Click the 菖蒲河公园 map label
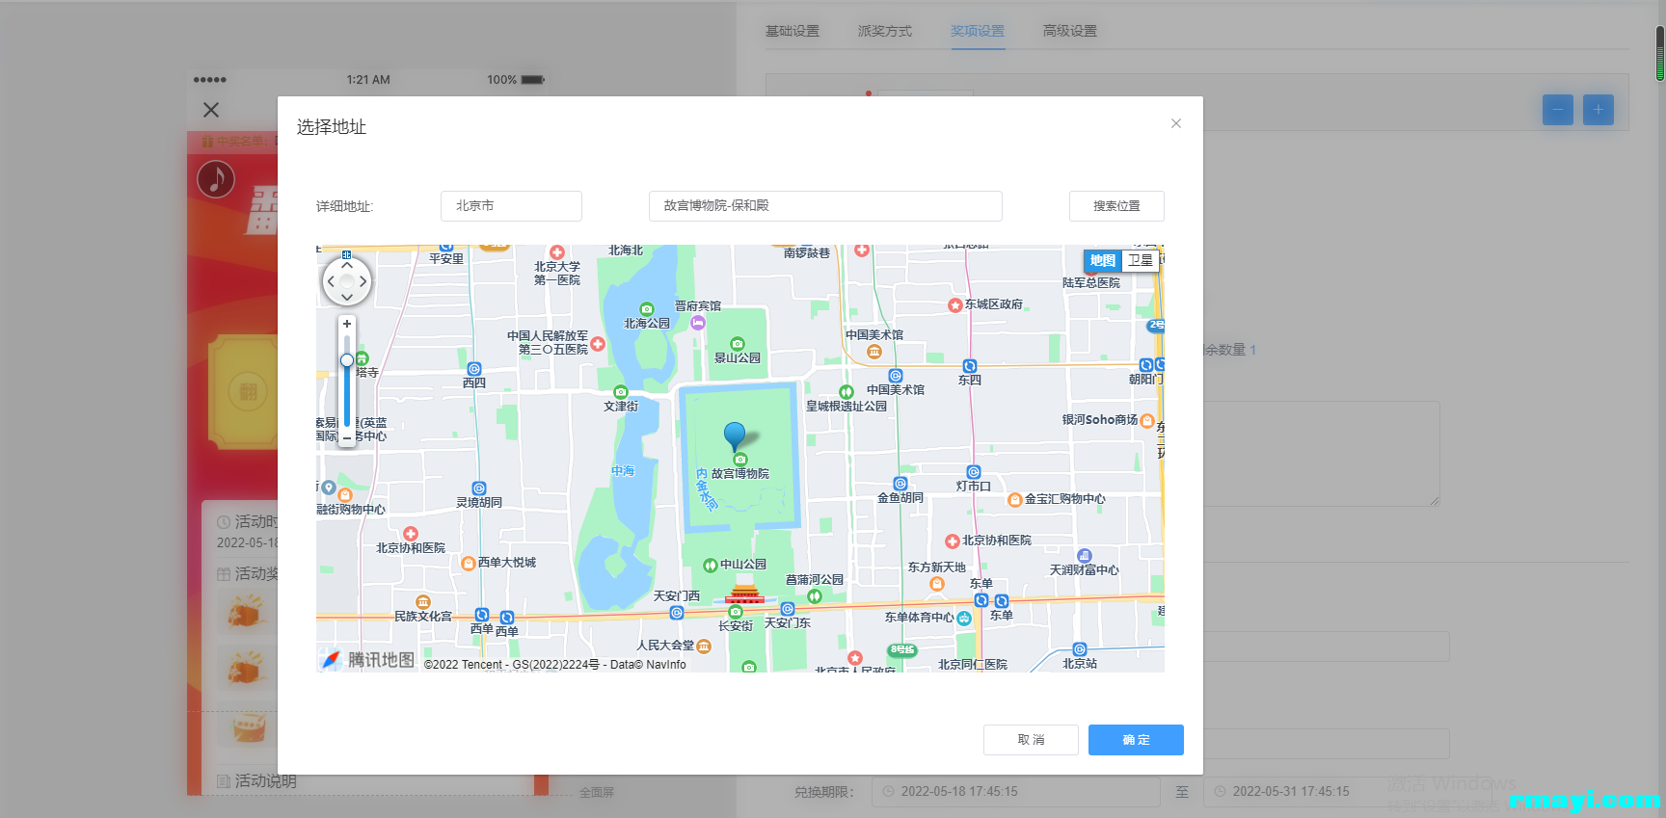This screenshot has width=1666, height=818. 815,580
